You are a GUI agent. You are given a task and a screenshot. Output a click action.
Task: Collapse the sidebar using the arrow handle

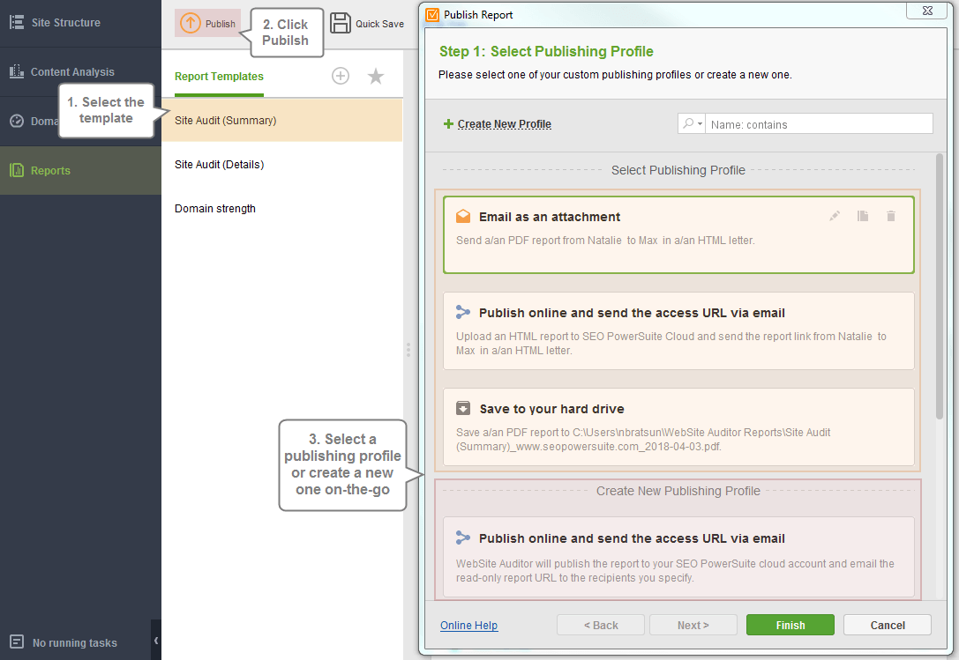(x=156, y=640)
